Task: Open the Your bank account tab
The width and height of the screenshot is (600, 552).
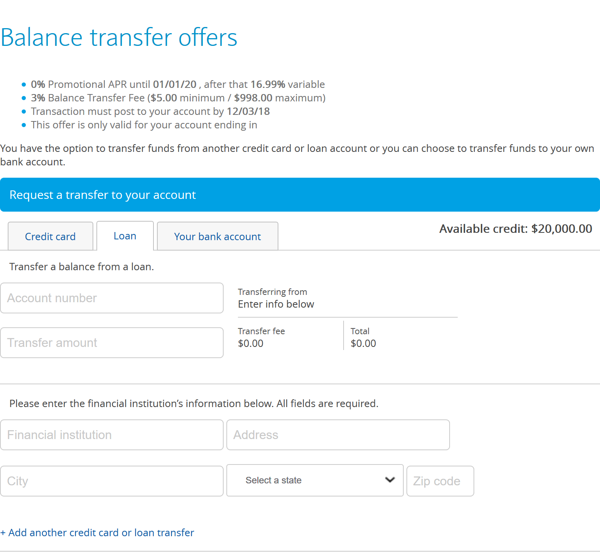Action: [x=217, y=236]
